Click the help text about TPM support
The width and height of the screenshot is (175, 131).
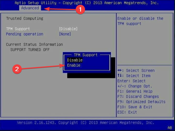(140, 21)
